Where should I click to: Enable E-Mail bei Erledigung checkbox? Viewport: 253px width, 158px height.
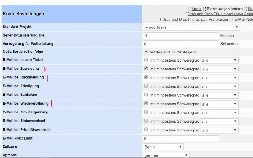[x=146, y=86]
